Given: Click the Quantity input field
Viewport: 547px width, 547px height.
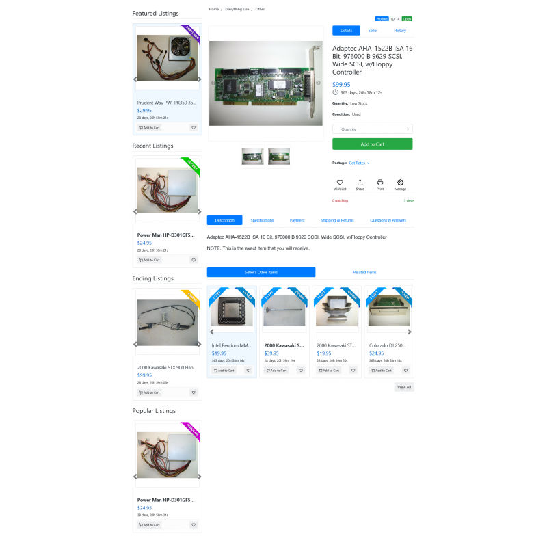Looking at the screenshot, I should point(372,129).
